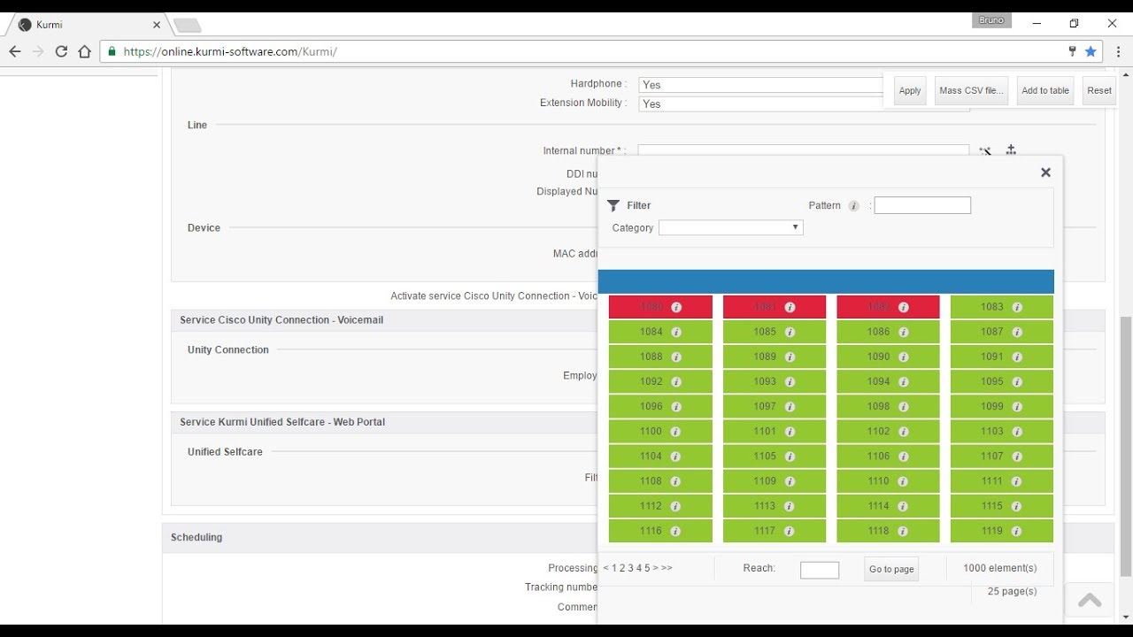The width and height of the screenshot is (1133, 637).
Task: Click the info icon beside 1096
Action: pyautogui.click(x=676, y=407)
